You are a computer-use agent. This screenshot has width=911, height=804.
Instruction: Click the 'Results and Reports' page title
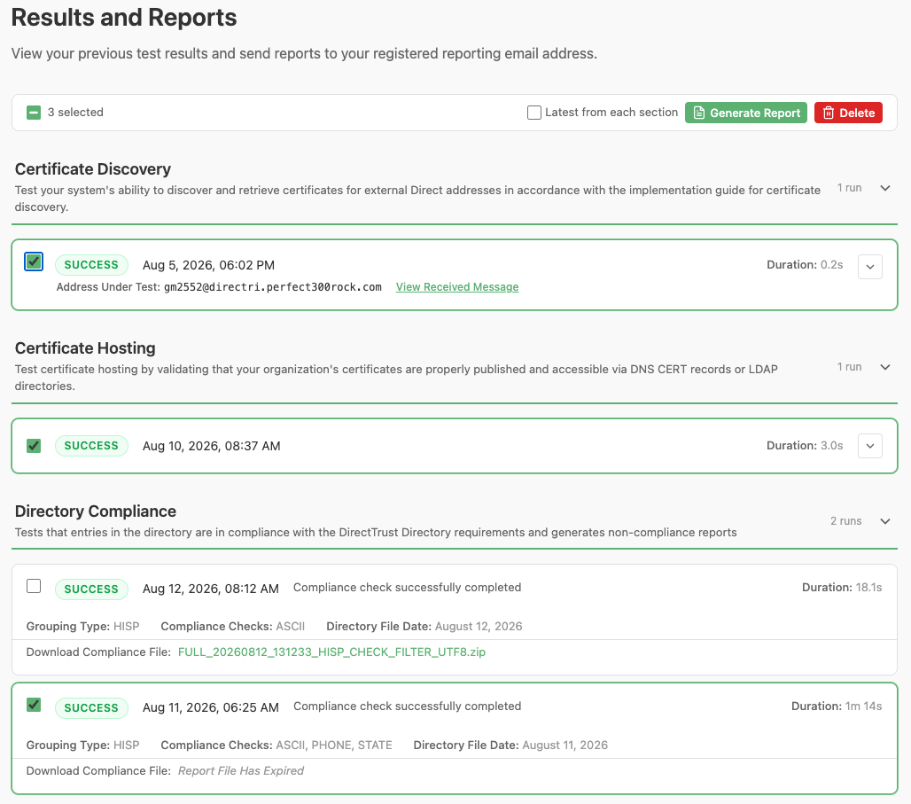click(124, 18)
